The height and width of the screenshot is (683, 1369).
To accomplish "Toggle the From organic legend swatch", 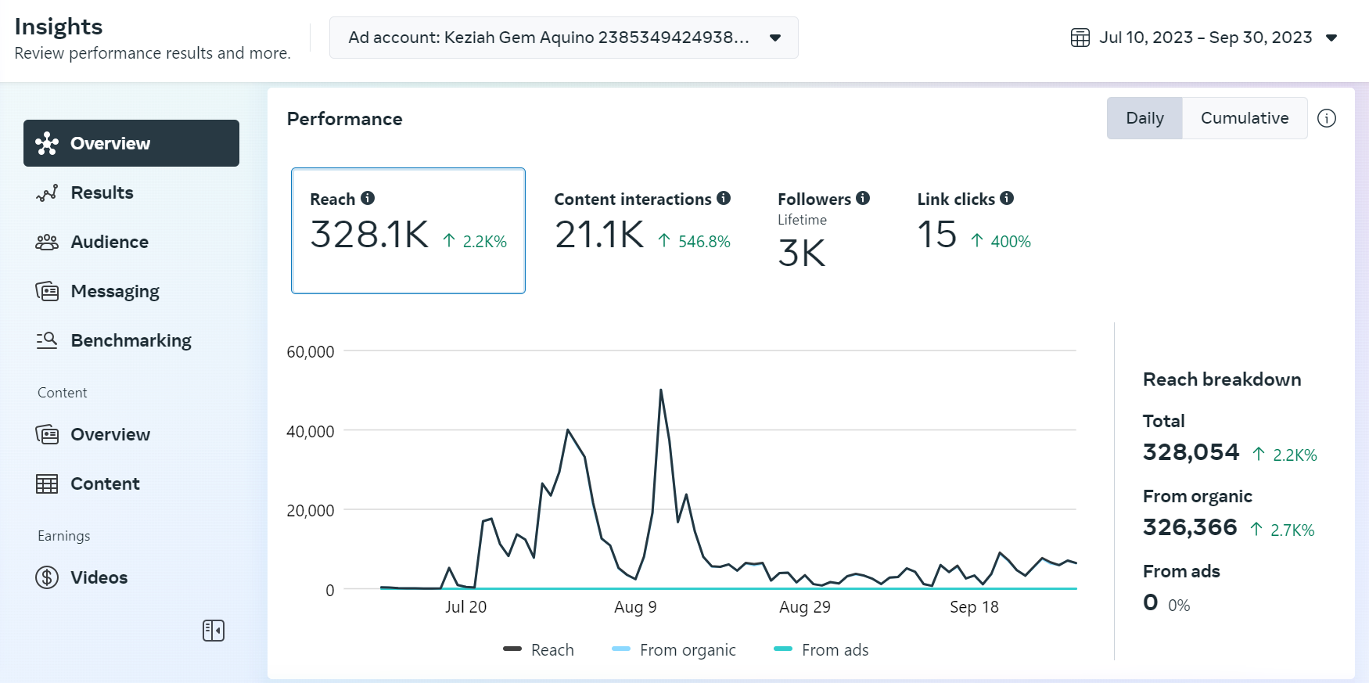I will tap(621, 649).
